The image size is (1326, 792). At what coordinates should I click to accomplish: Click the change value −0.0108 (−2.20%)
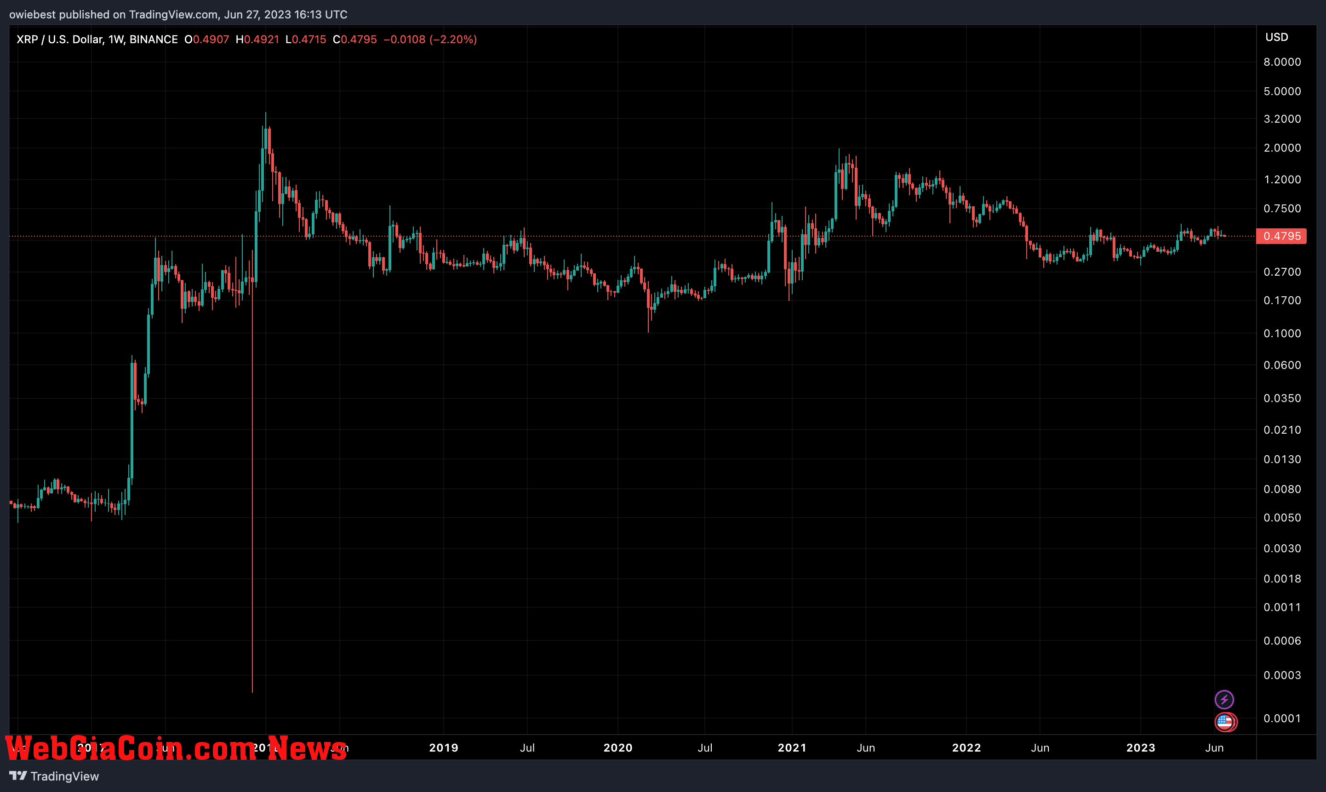[430, 40]
